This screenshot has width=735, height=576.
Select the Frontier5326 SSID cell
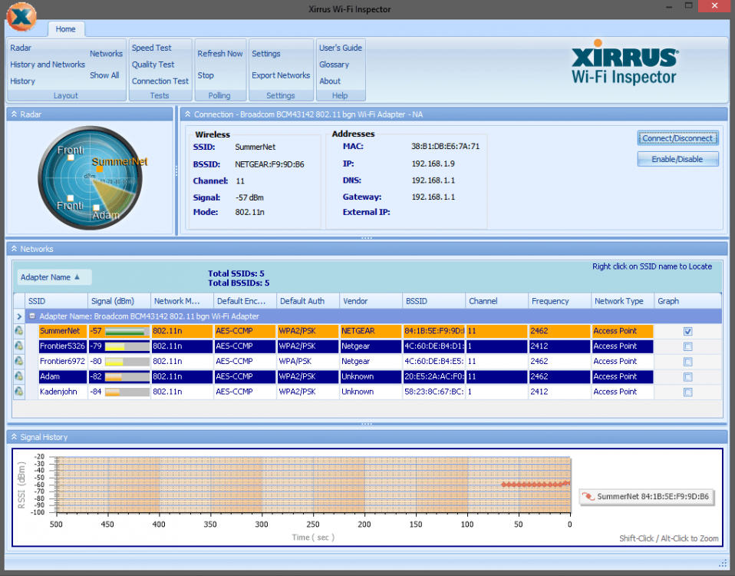[x=62, y=346]
